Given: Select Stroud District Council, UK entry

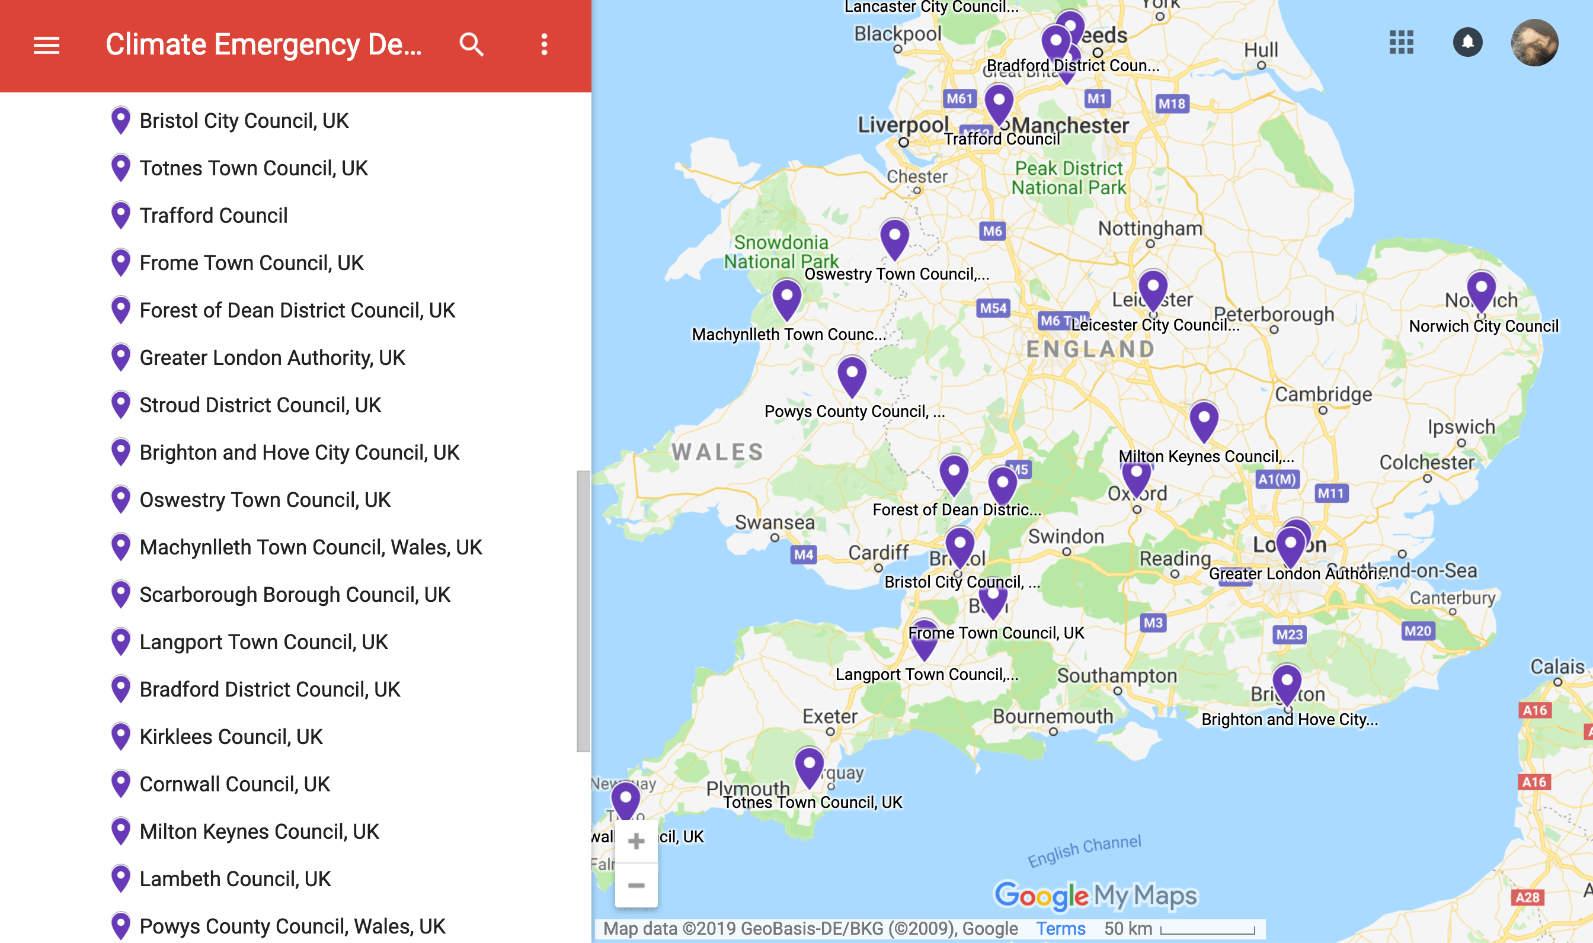Looking at the screenshot, I should point(261,405).
